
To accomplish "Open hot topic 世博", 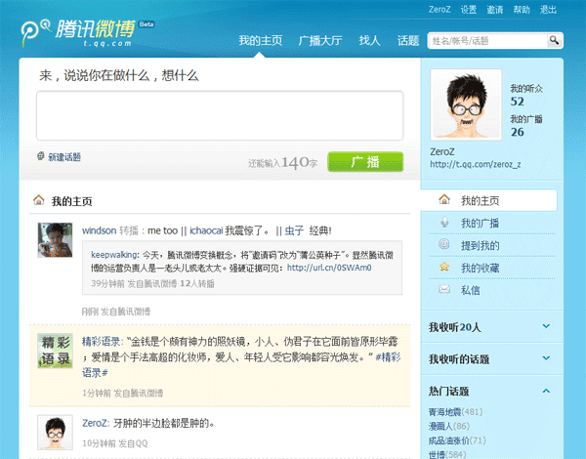I will coord(437,454).
